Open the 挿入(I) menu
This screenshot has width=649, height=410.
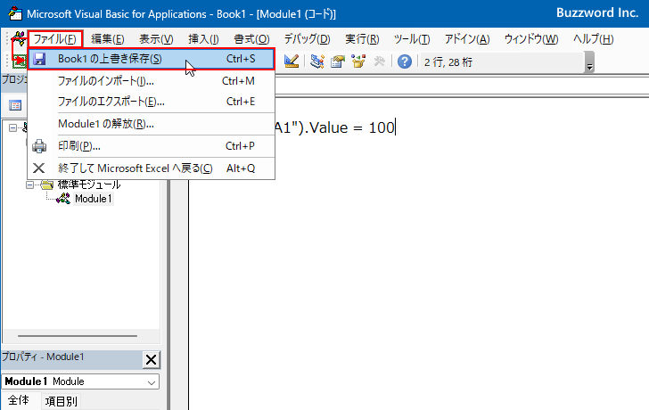[x=203, y=39]
